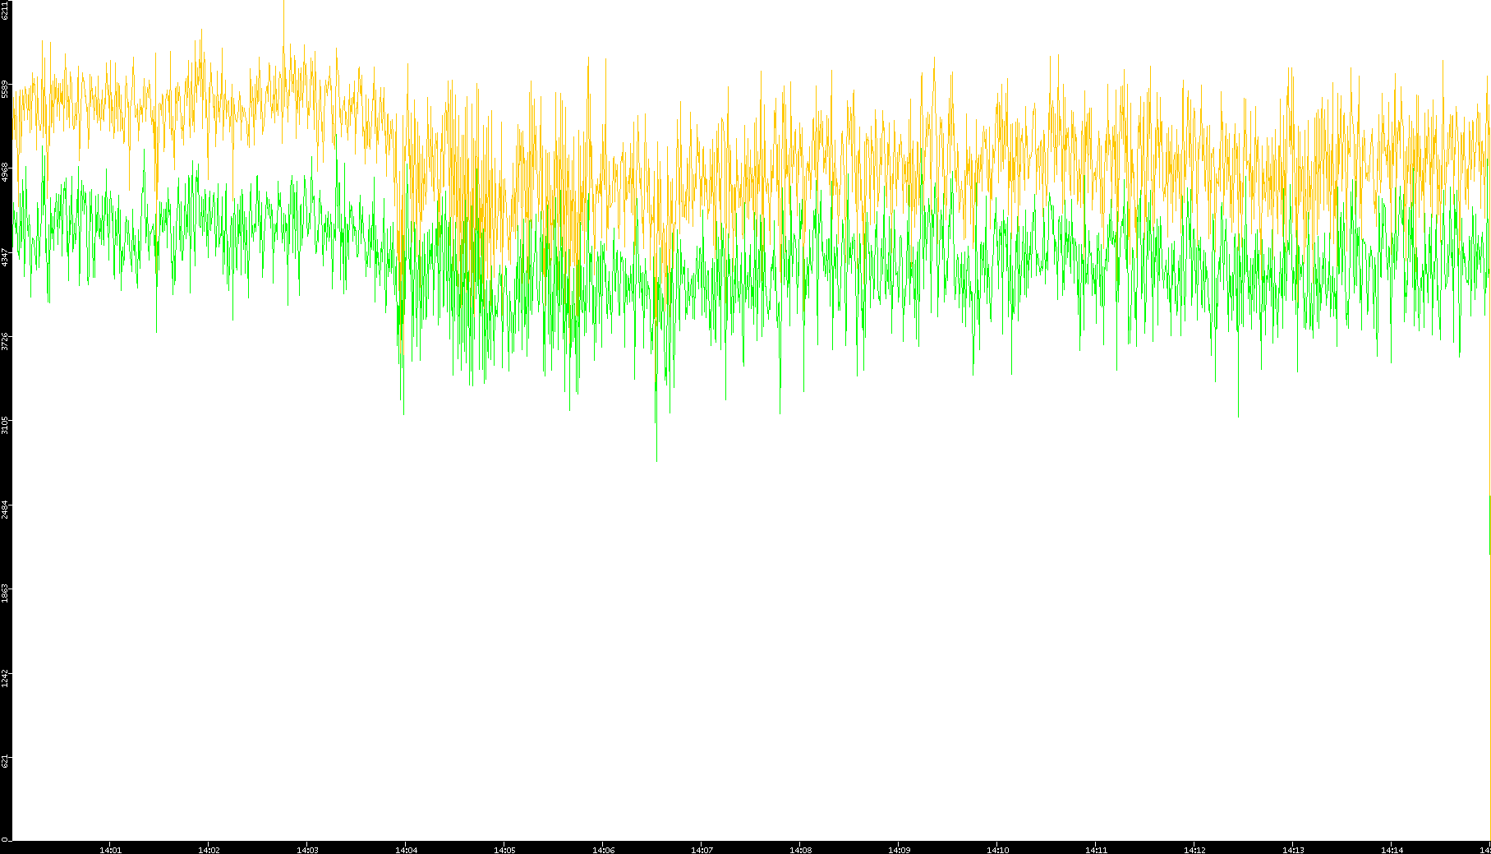Click the 5589 vertical axis label
Viewport: 1491px width, 854px height.
[x=6, y=89]
